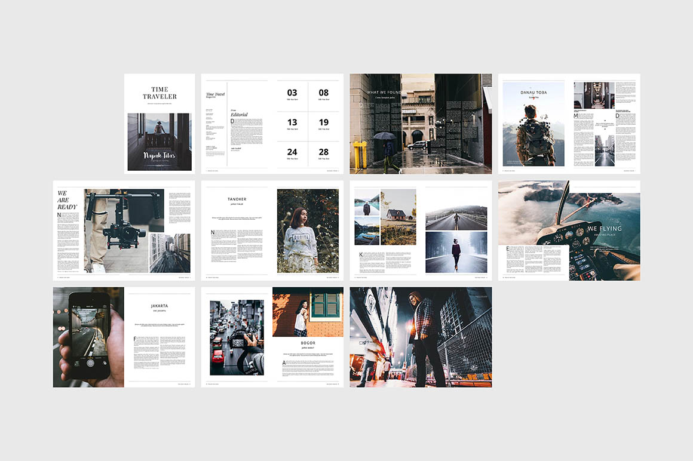Viewport: 693px width, 461px height.
Task: Open the night city street spread
Action: click(421, 337)
